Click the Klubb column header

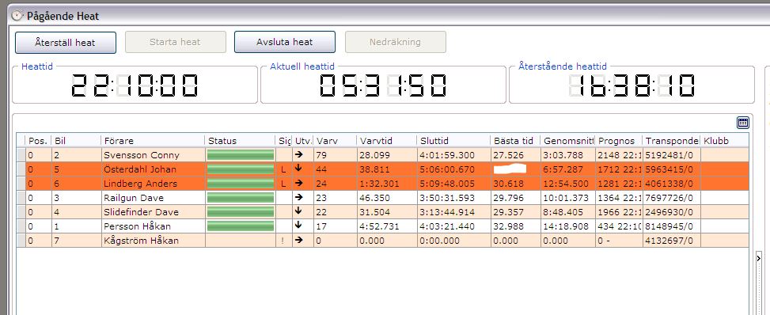coord(725,141)
